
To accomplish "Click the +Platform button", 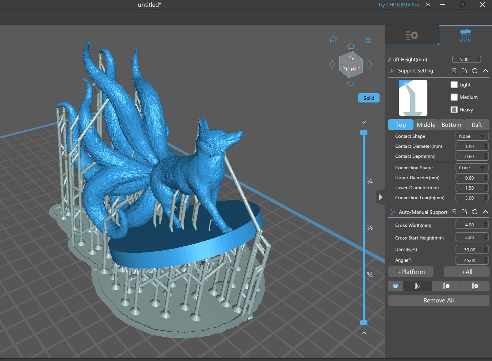I will 411,272.
